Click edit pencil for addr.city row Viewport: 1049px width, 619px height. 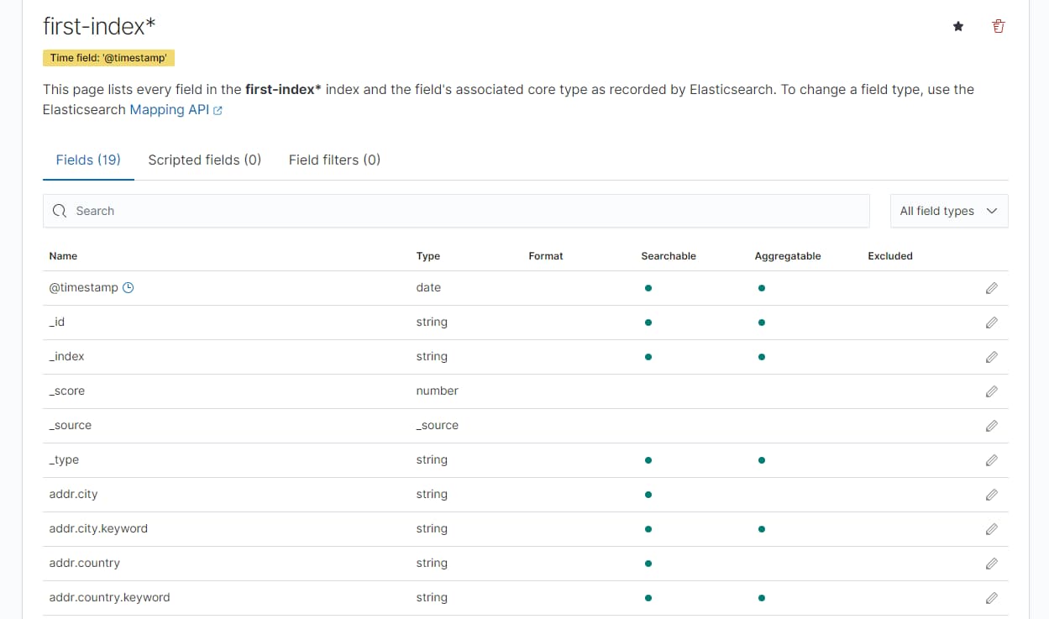click(x=991, y=495)
